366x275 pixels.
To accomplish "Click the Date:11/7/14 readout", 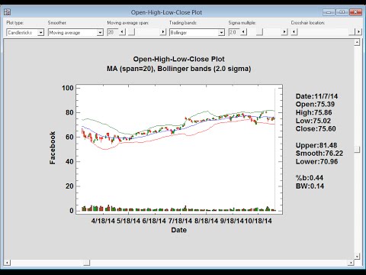I will coord(316,96).
